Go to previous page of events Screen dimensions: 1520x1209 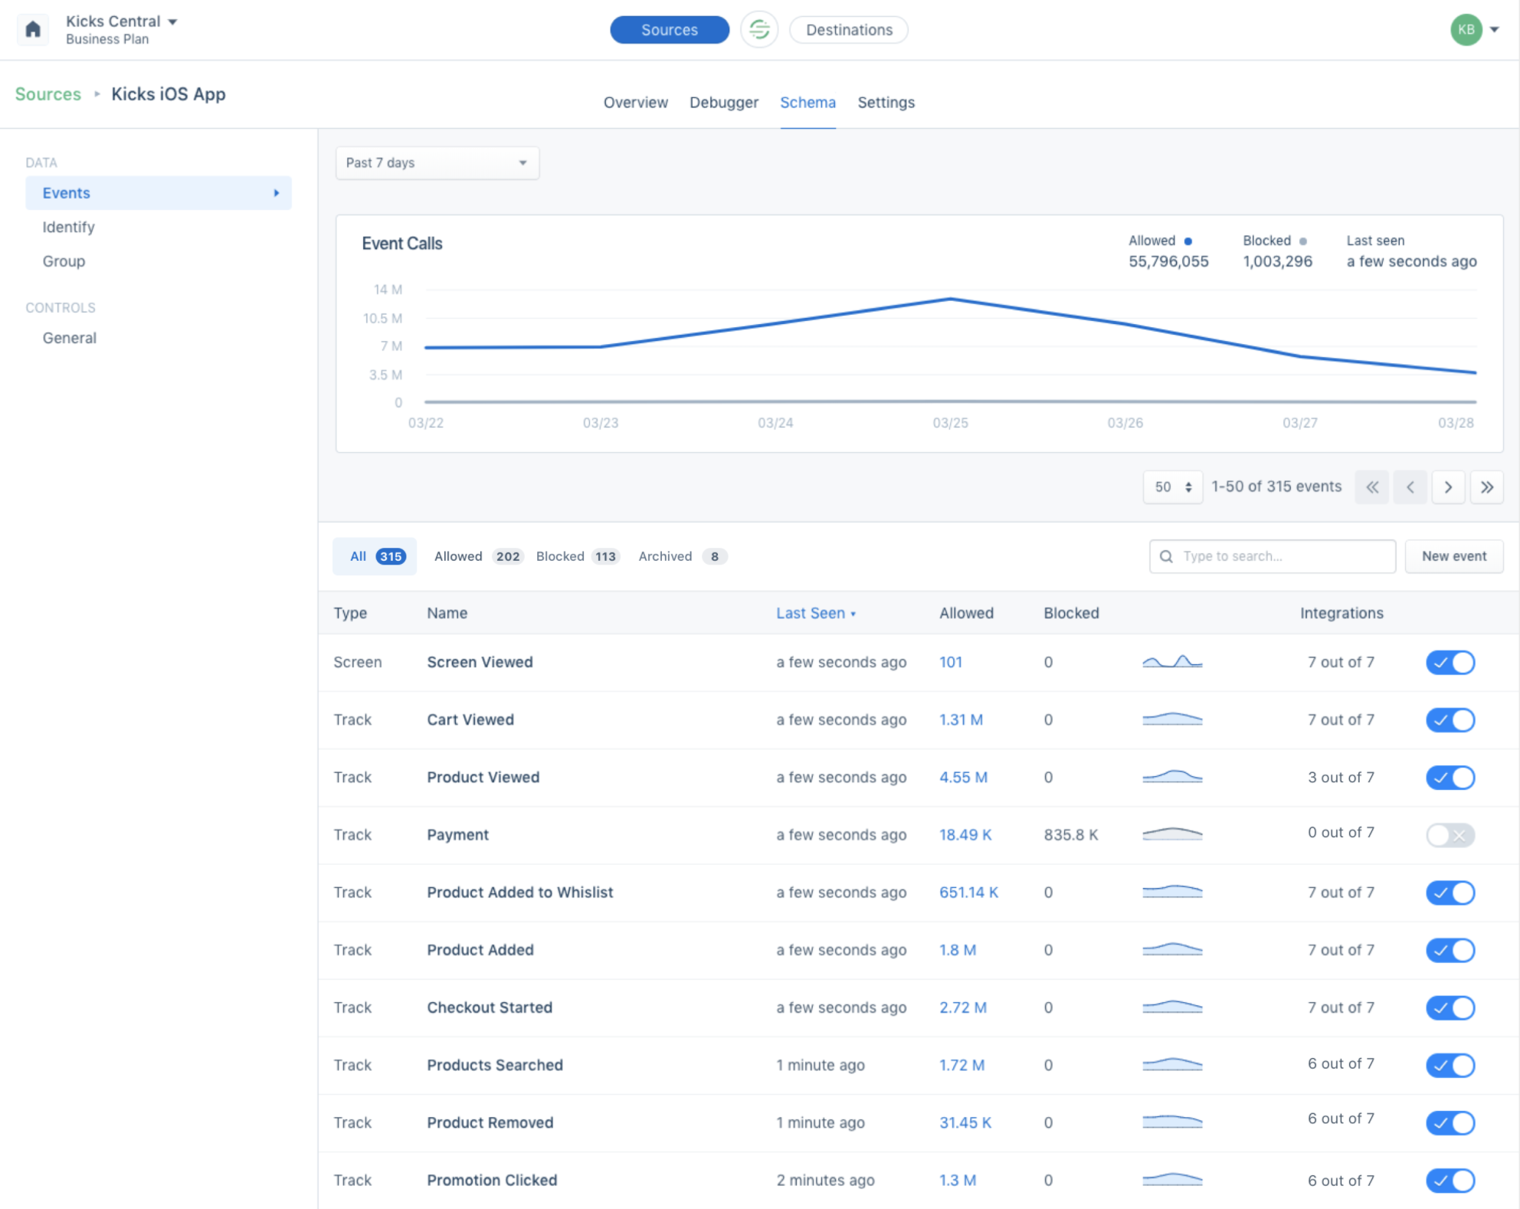pos(1410,487)
